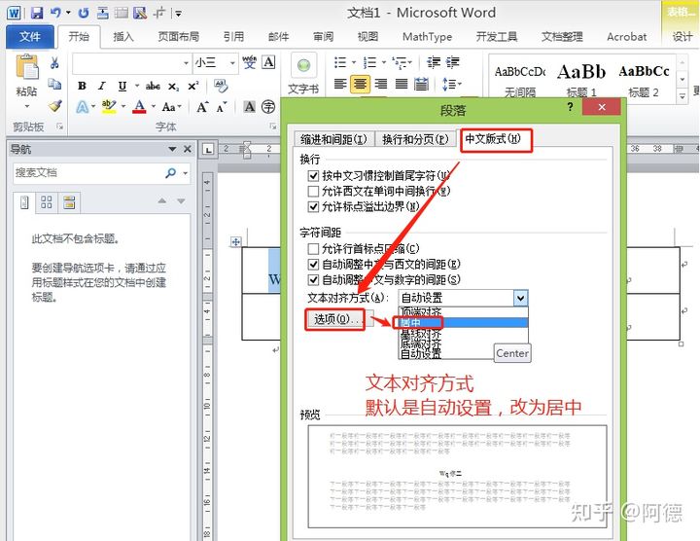Toggle 自动调整中文与数字的间距 checkbox
Image resolution: width=700 pixels, height=541 pixels.
(313, 279)
